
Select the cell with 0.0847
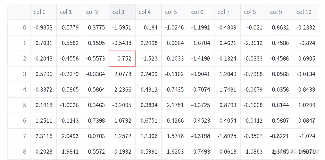pos(306,121)
